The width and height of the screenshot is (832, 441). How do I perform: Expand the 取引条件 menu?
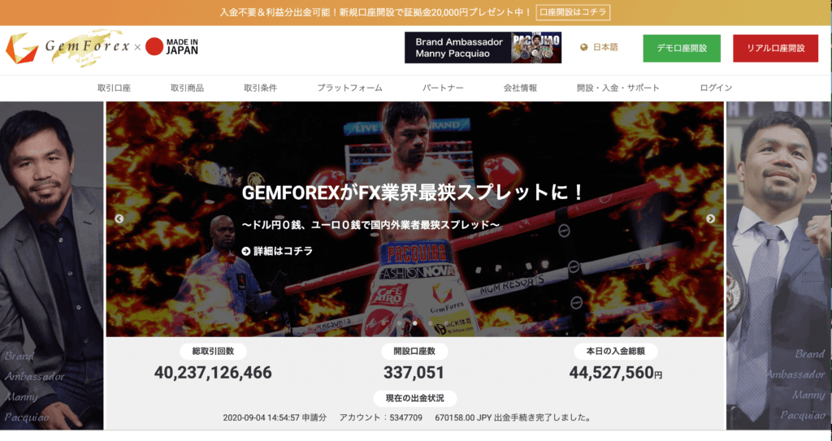coord(261,88)
